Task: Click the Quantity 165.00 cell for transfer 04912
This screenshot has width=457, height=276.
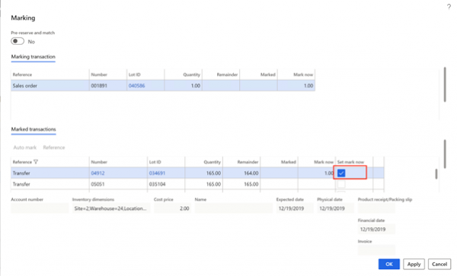Action: tap(204, 173)
